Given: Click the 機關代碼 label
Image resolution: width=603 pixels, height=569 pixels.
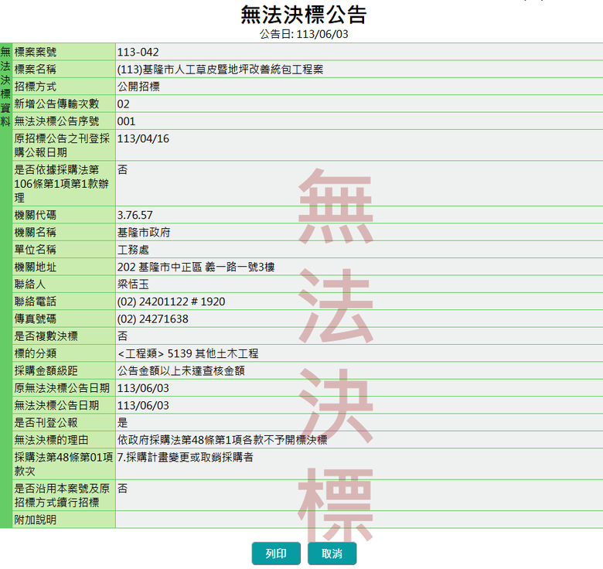Looking at the screenshot, I should click(x=36, y=215).
